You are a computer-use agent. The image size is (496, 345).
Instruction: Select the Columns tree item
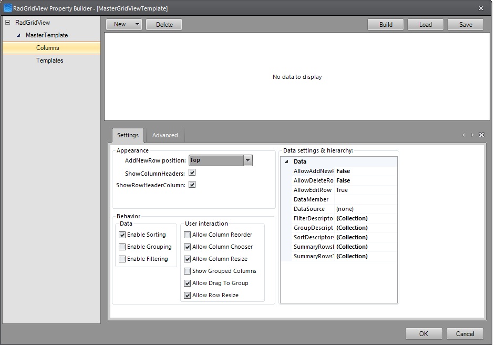coord(51,48)
